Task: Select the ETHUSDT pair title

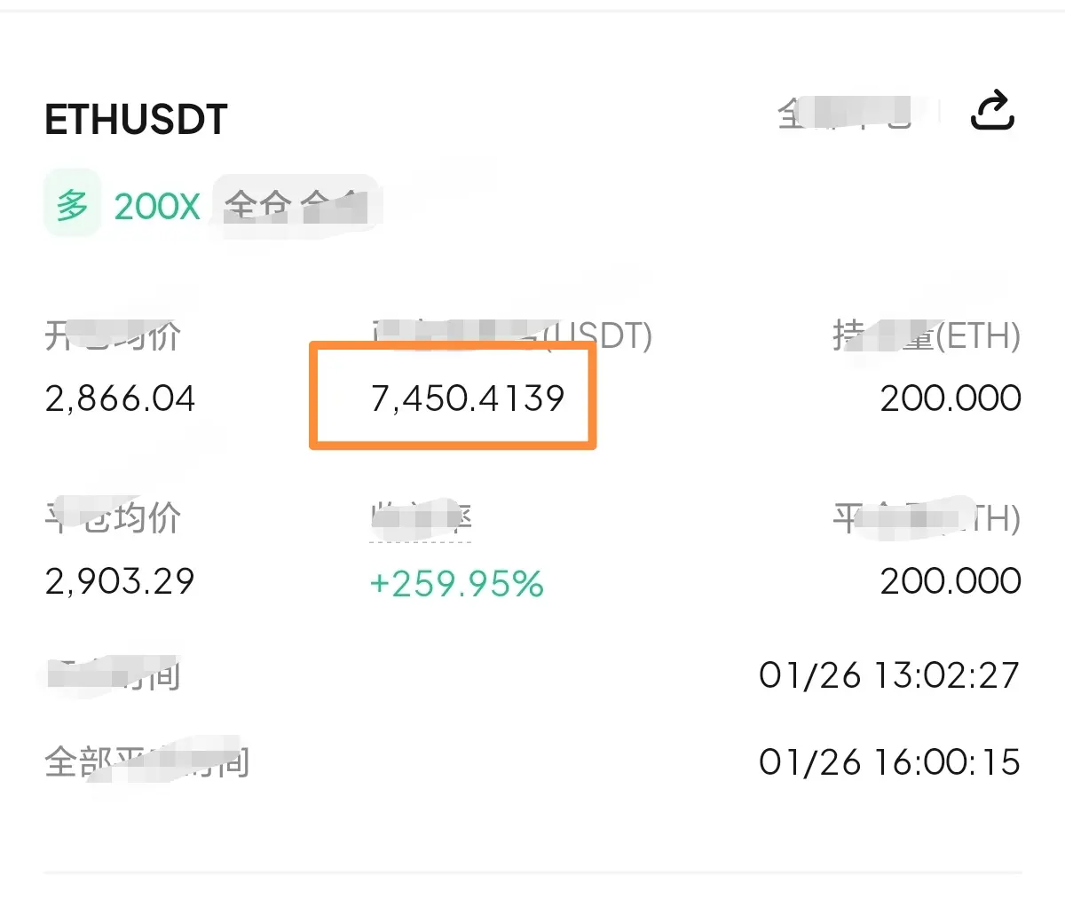Action: coord(136,120)
